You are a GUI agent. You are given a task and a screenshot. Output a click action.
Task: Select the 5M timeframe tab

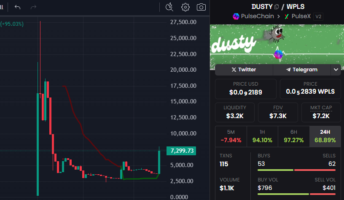pos(231,136)
